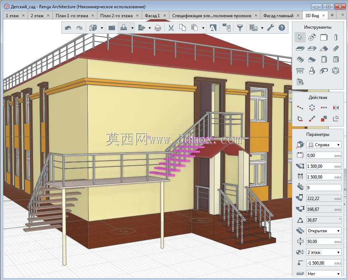Select the Window tool
Screen dimensions: 348x280
(336, 59)
